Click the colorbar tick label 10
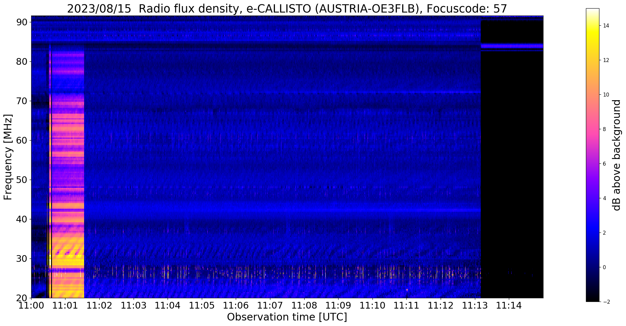626x326 pixels. tap(606, 95)
